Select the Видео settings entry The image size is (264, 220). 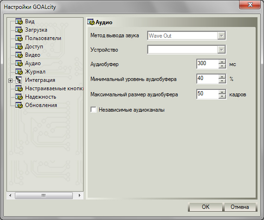coord(32,55)
